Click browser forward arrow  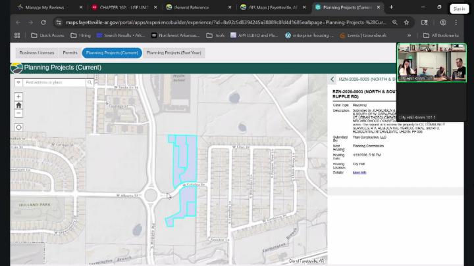coord(30,22)
